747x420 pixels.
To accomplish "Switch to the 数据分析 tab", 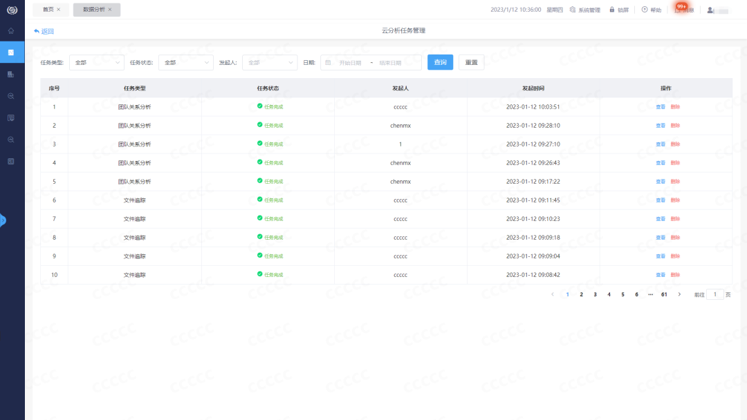I will pos(94,10).
